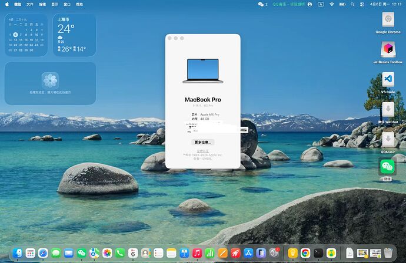Open Spotlight search in menu bar
The image size is (406, 263).
click(352, 4)
